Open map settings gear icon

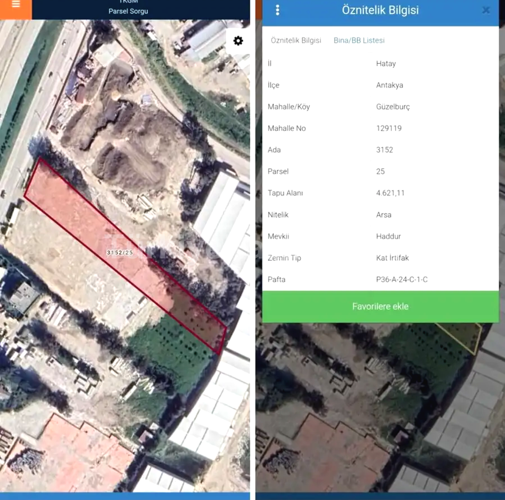click(238, 41)
